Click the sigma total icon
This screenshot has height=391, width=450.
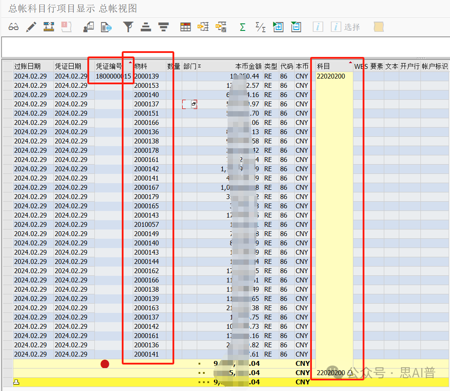[x=242, y=27]
